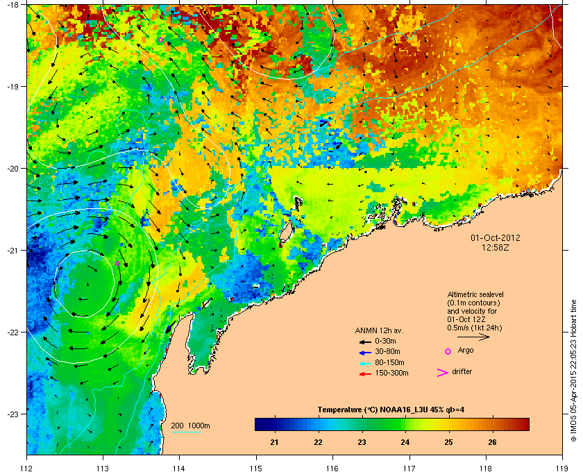Click the 0.5m/s velocity scale arrow
Image resolution: width=583 pixels, height=472 pixels.
click(x=473, y=337)
